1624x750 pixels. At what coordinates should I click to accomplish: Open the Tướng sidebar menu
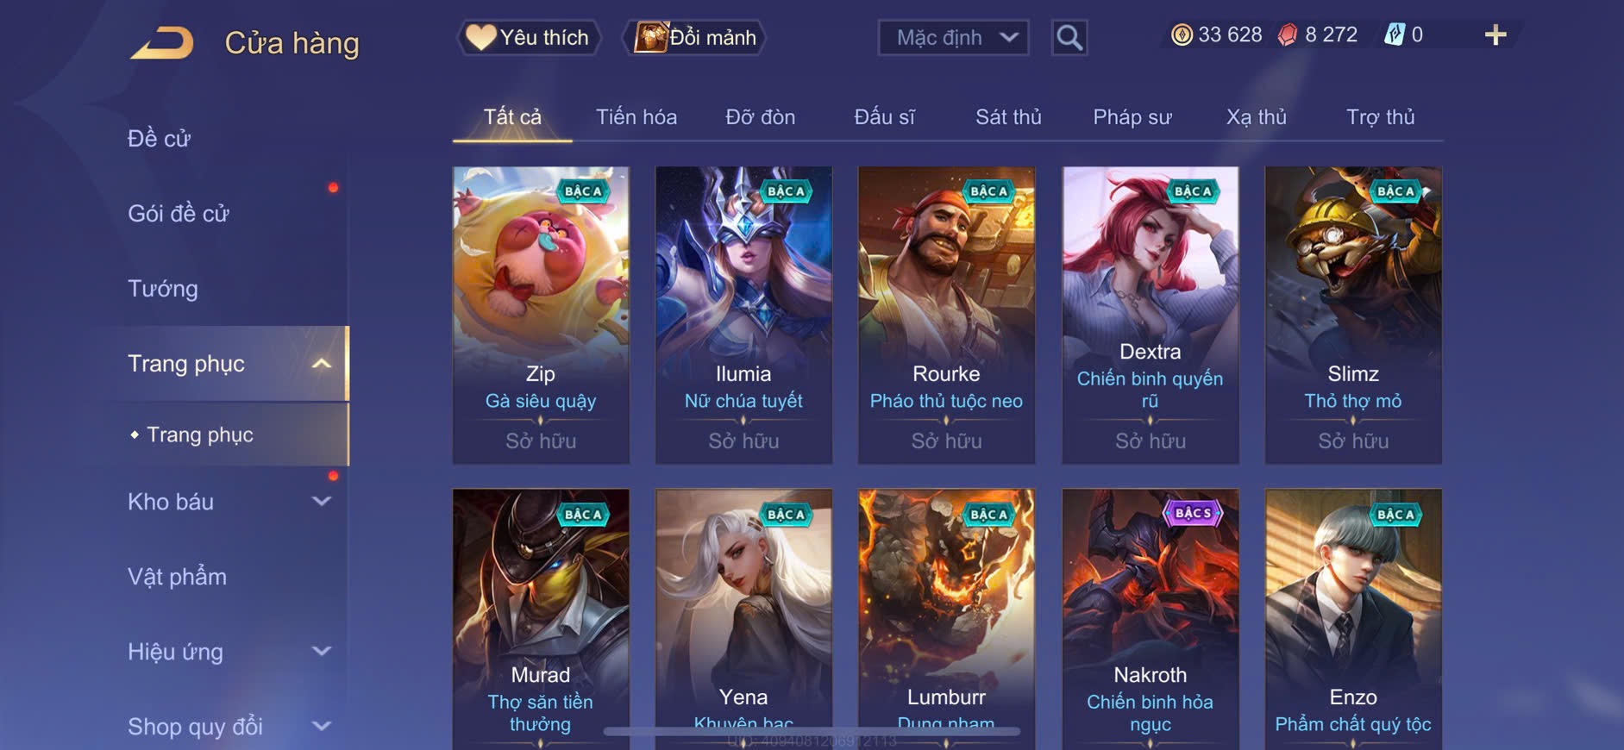click(x=163, y=289)
